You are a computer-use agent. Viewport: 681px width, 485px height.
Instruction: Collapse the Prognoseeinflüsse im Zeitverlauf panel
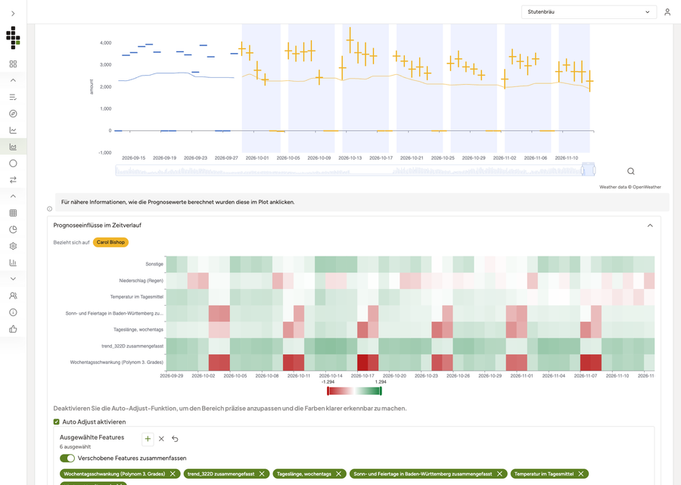[x=650, y=225]
